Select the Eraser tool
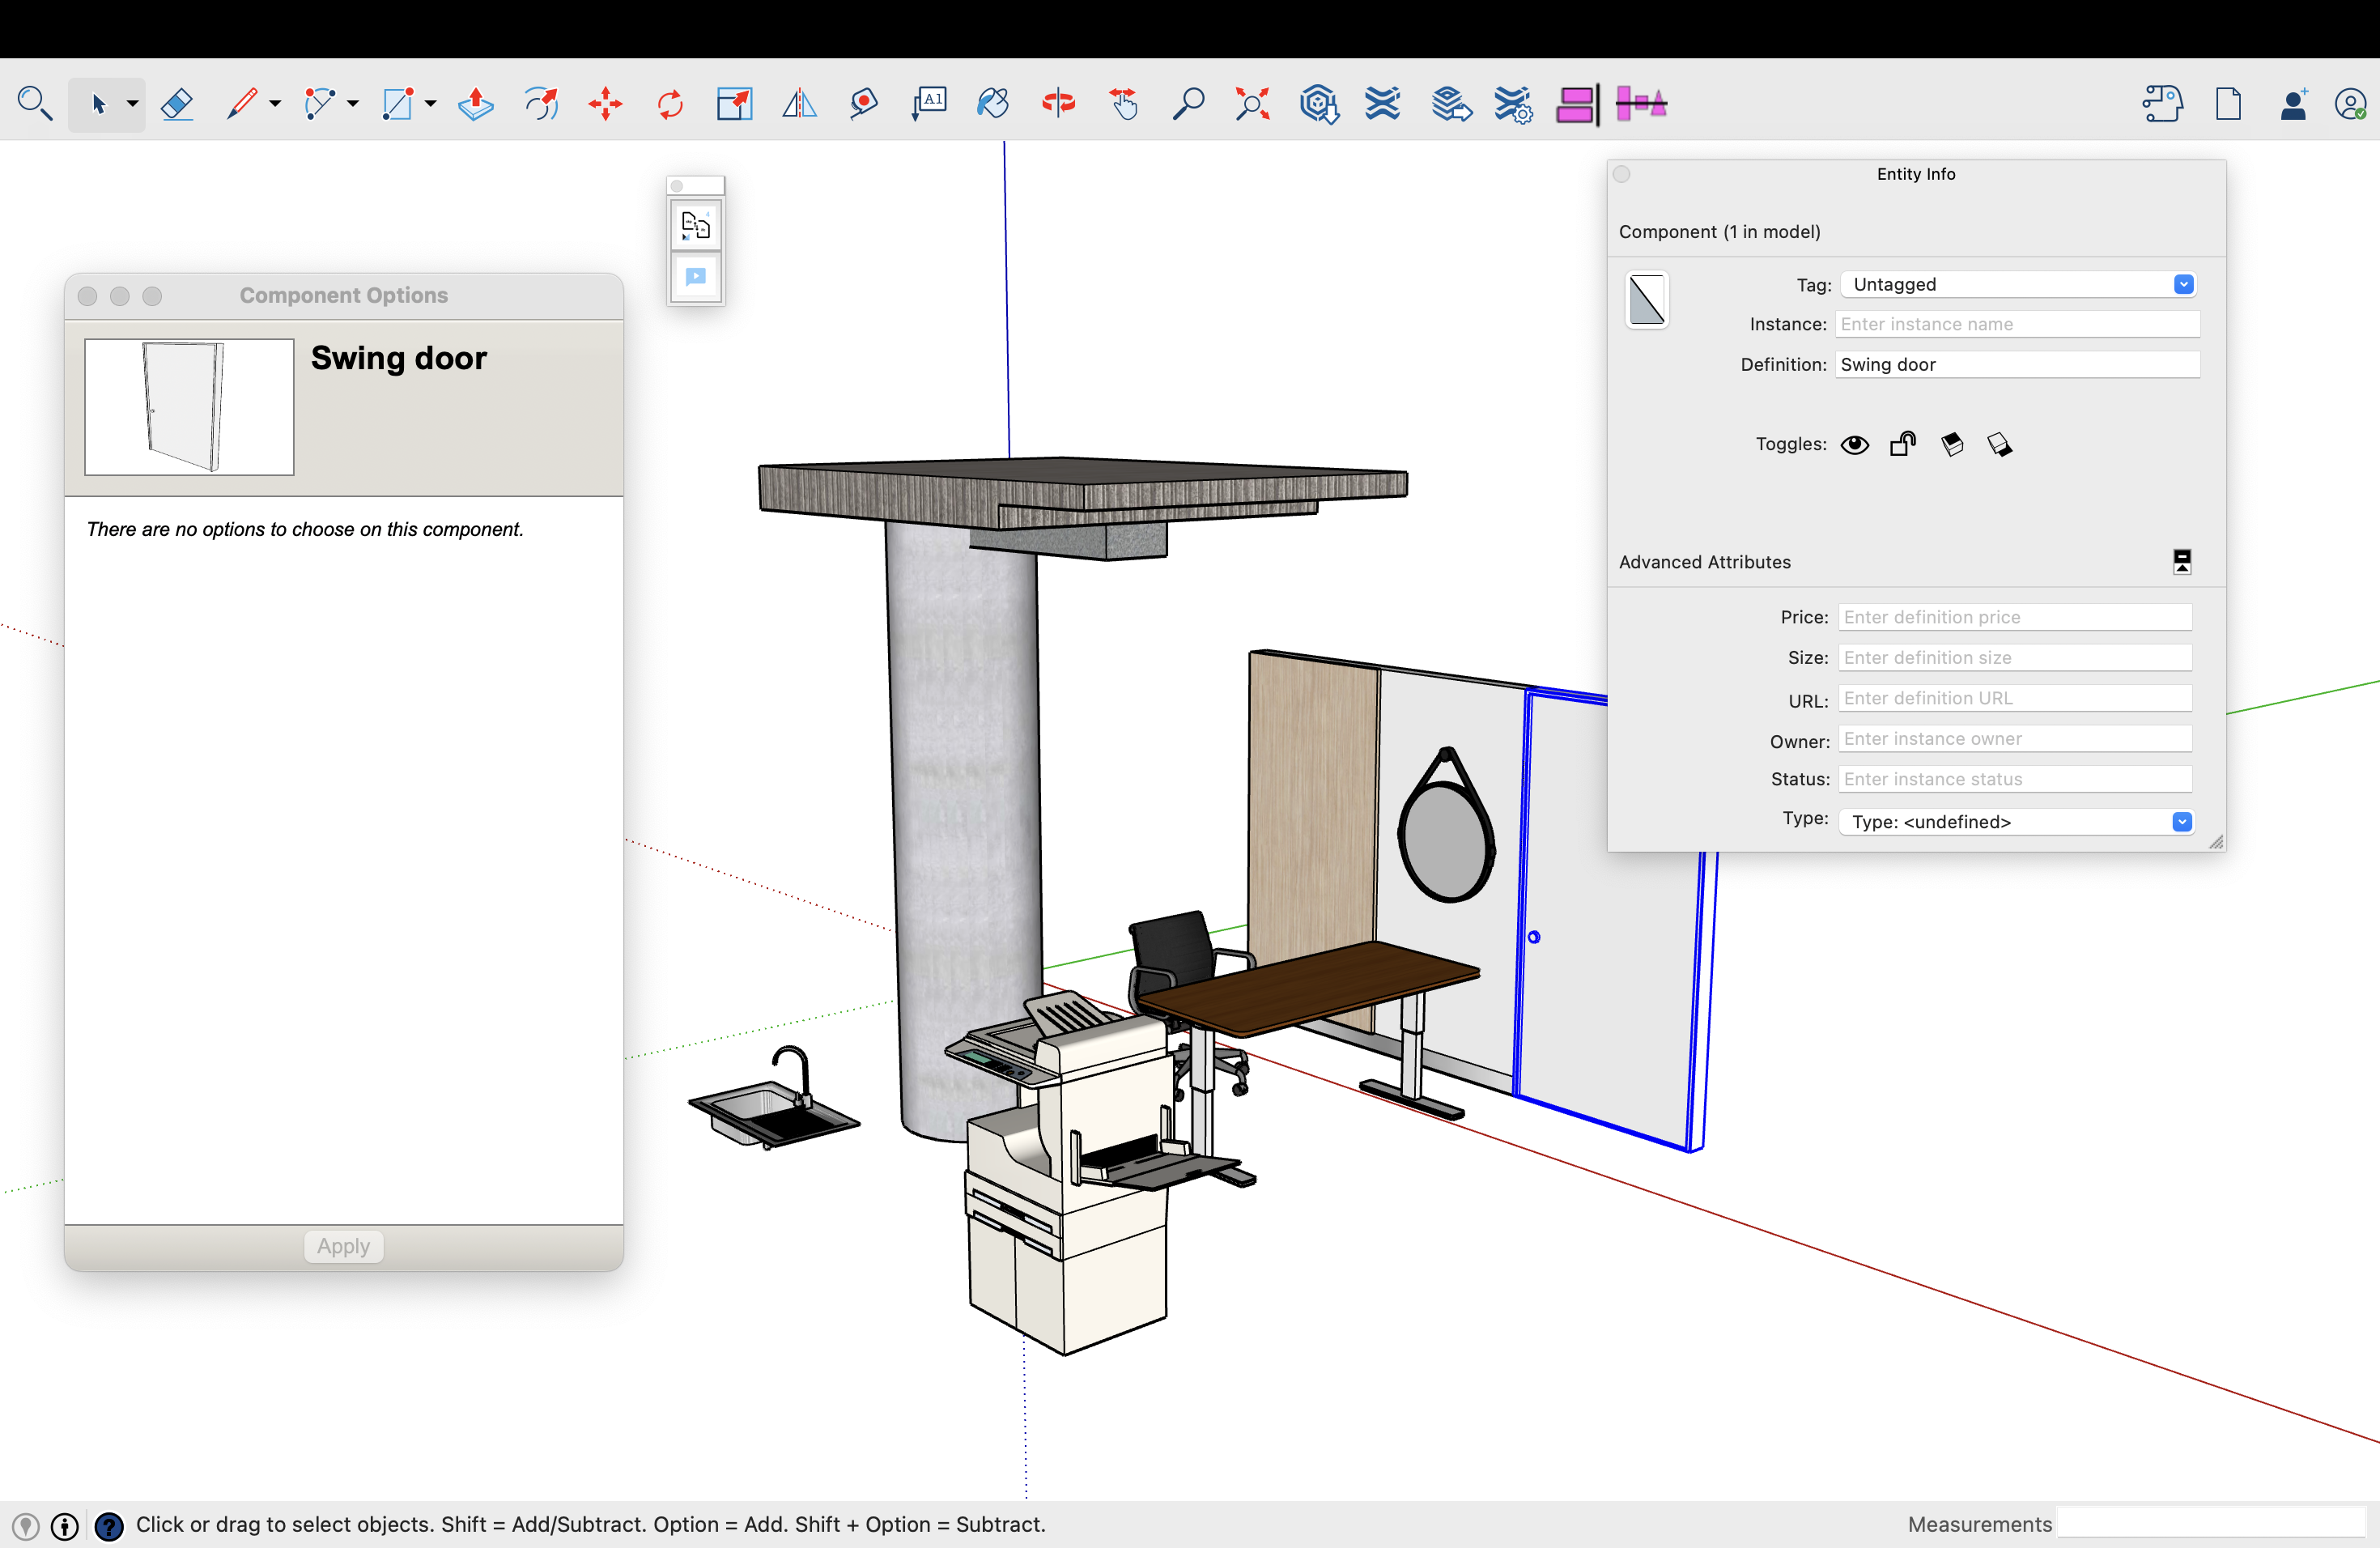This screenshot has height=1548, width=2380. (177, 104)
